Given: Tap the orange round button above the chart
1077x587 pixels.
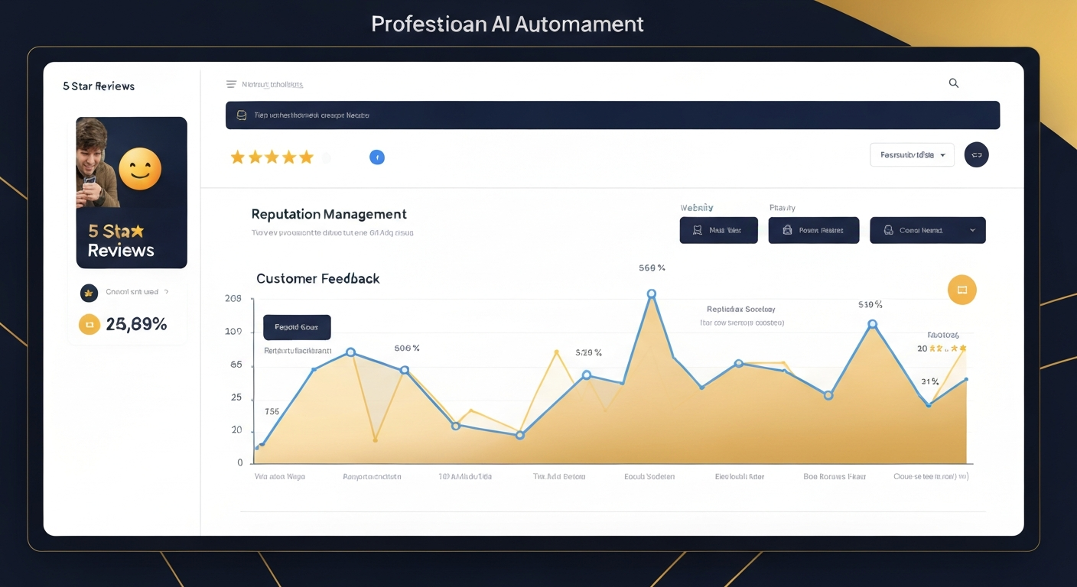Looking at the screenshot, I should [962, 290].
